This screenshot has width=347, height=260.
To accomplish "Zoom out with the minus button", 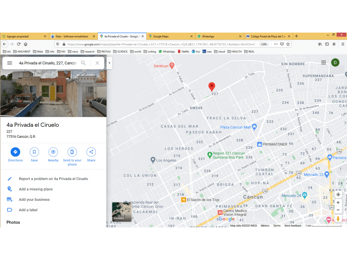I will pos(338,210).
